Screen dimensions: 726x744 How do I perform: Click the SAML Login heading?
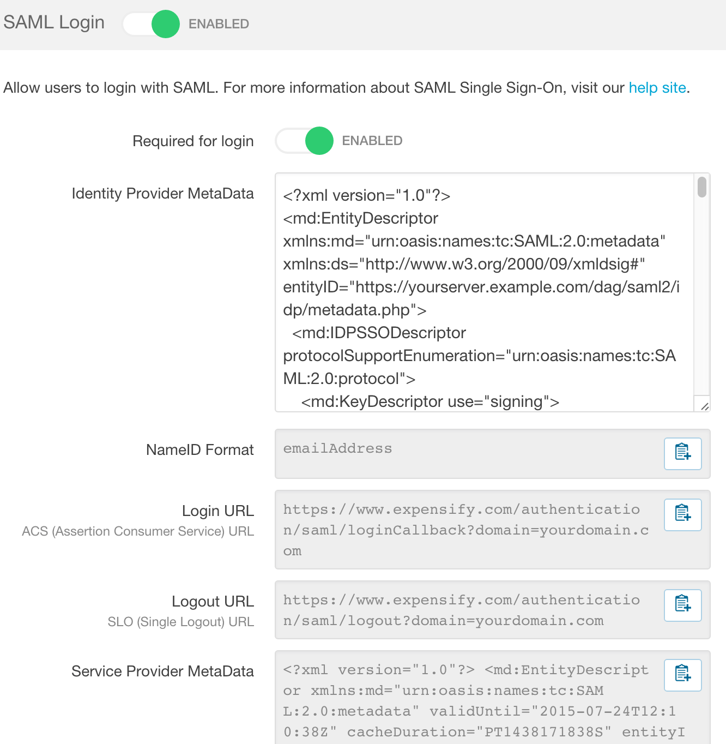click(x=53, y=22)
